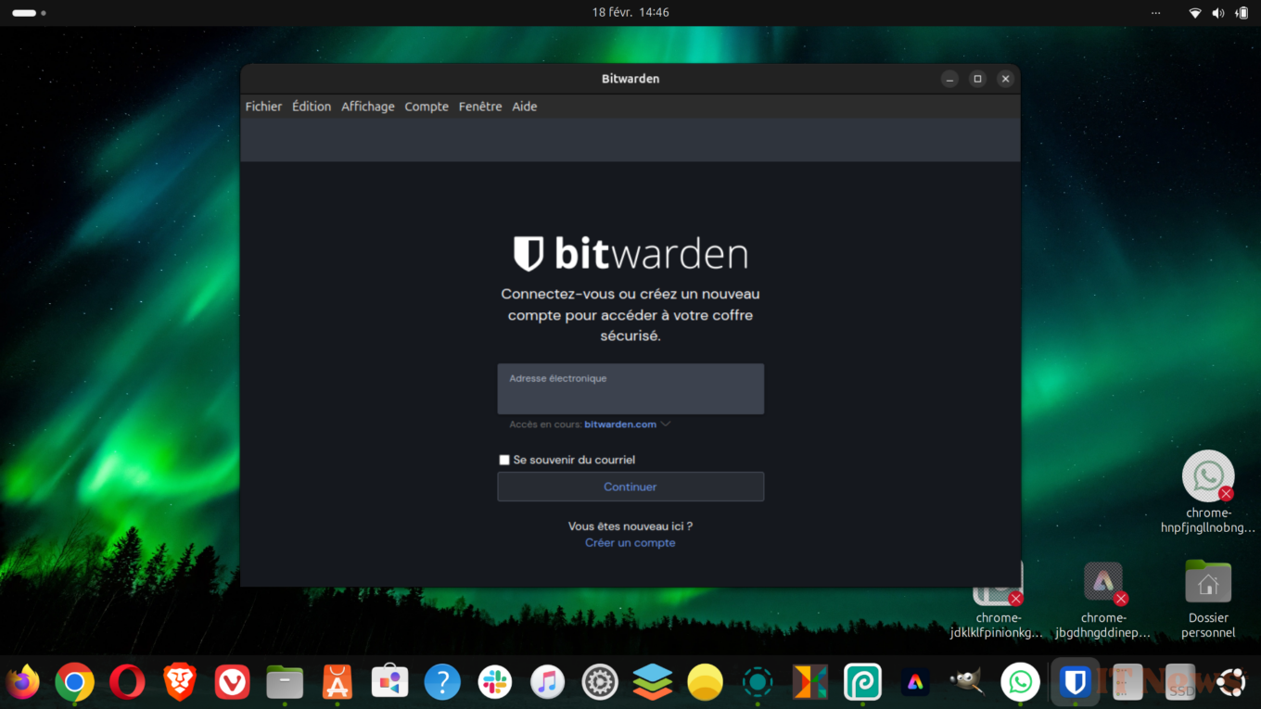Viewport: 1261px width, 709px height.
Task: Click the Créer un compte link
Action: click(630, 543)
